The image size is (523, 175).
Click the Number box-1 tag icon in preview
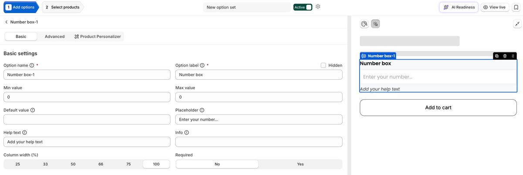tap(364, 56)
